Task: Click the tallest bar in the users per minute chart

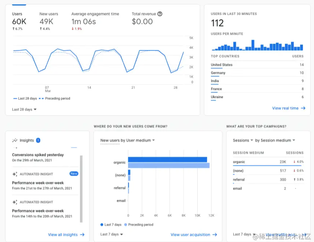Action: 253,45
